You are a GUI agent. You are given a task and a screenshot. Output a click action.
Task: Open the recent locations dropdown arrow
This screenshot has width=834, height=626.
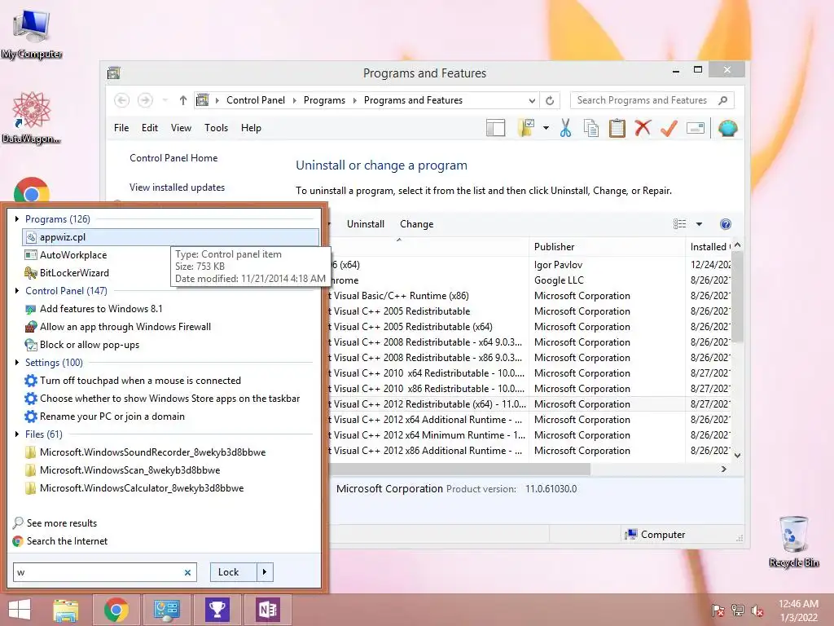pos(165,100)
